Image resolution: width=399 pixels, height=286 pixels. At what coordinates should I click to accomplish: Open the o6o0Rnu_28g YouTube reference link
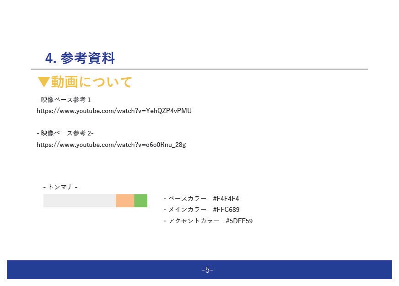click(x=111, y=145)
